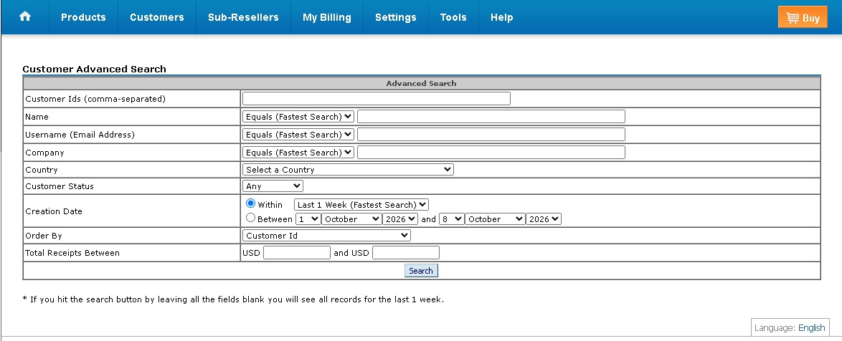Viewport: 842px width, 341px height.
Task: Click the Search button
Action: (x=421, y=271)
